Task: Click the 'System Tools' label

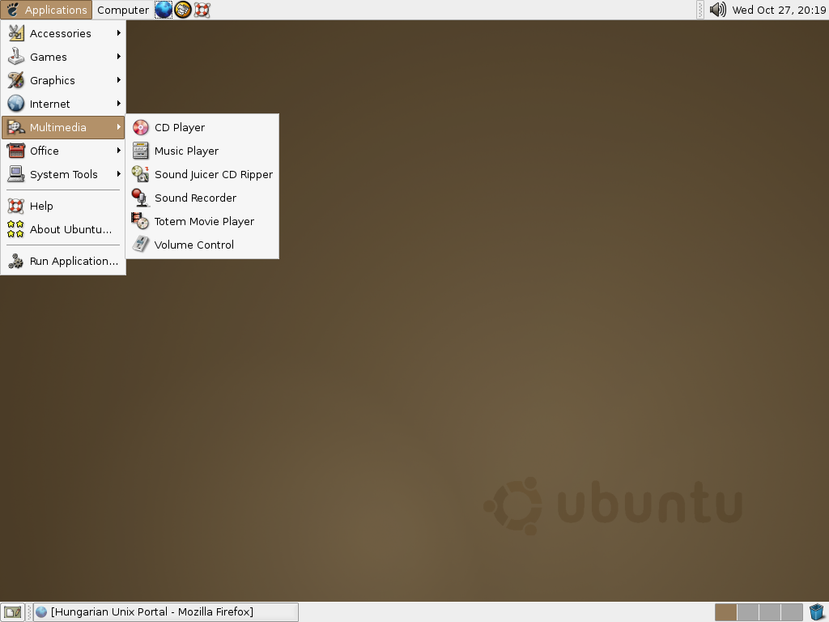Action: tap(64, 175)
